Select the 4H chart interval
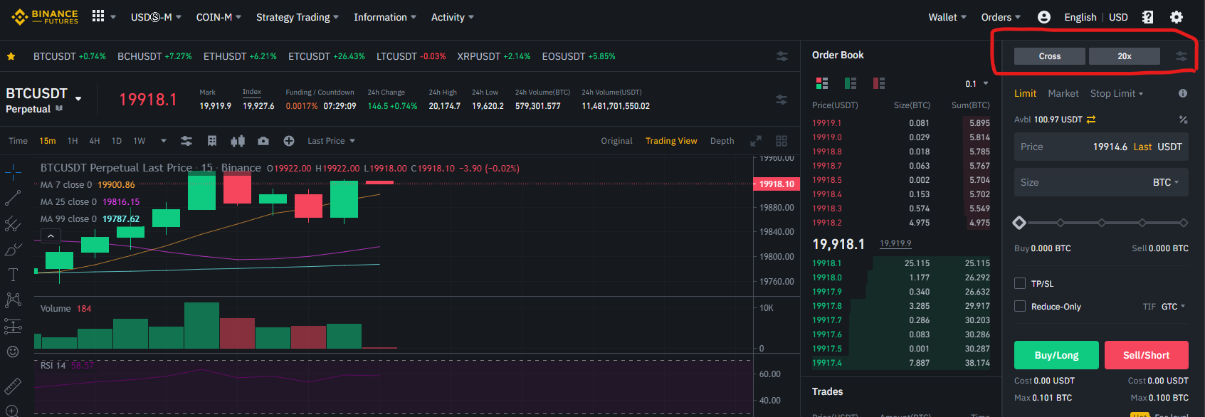Image resolution: width=1205 pixels, height=417 pixels. [x=95, y=141]
